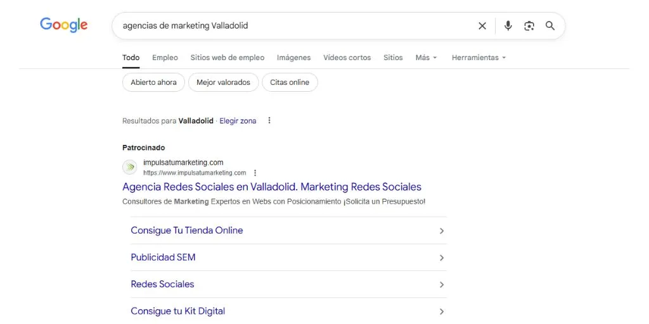Apply the Mejor valorados filter chip
Image resolution: width=649 pixels, height=324 pixels.
pyautogui.click(x=224, y=82)
